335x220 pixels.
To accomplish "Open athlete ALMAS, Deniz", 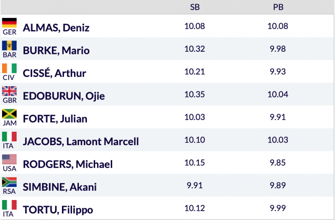I will pos(56,28).
